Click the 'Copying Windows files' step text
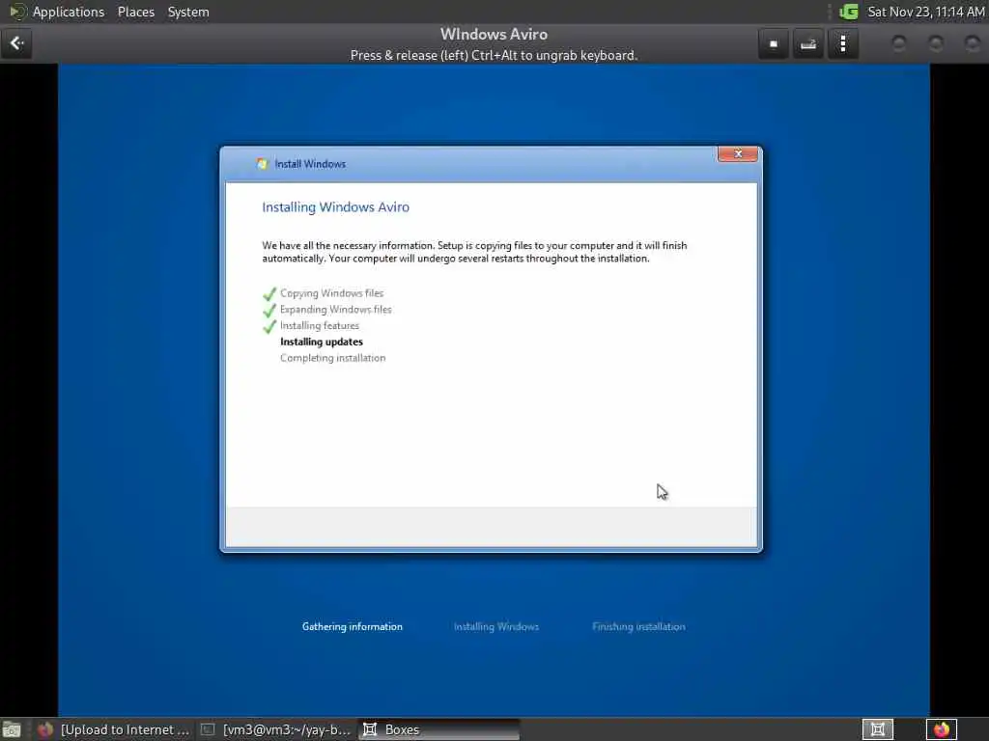 tap(332, 293)
